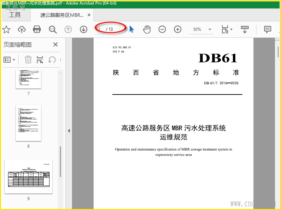This screenshot has height=210, width=281.
Task: Click the star bookmark icon
Action: tap(6, 29)
